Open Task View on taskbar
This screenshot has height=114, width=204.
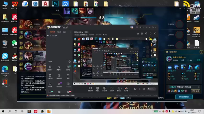(x=22, y=111)
